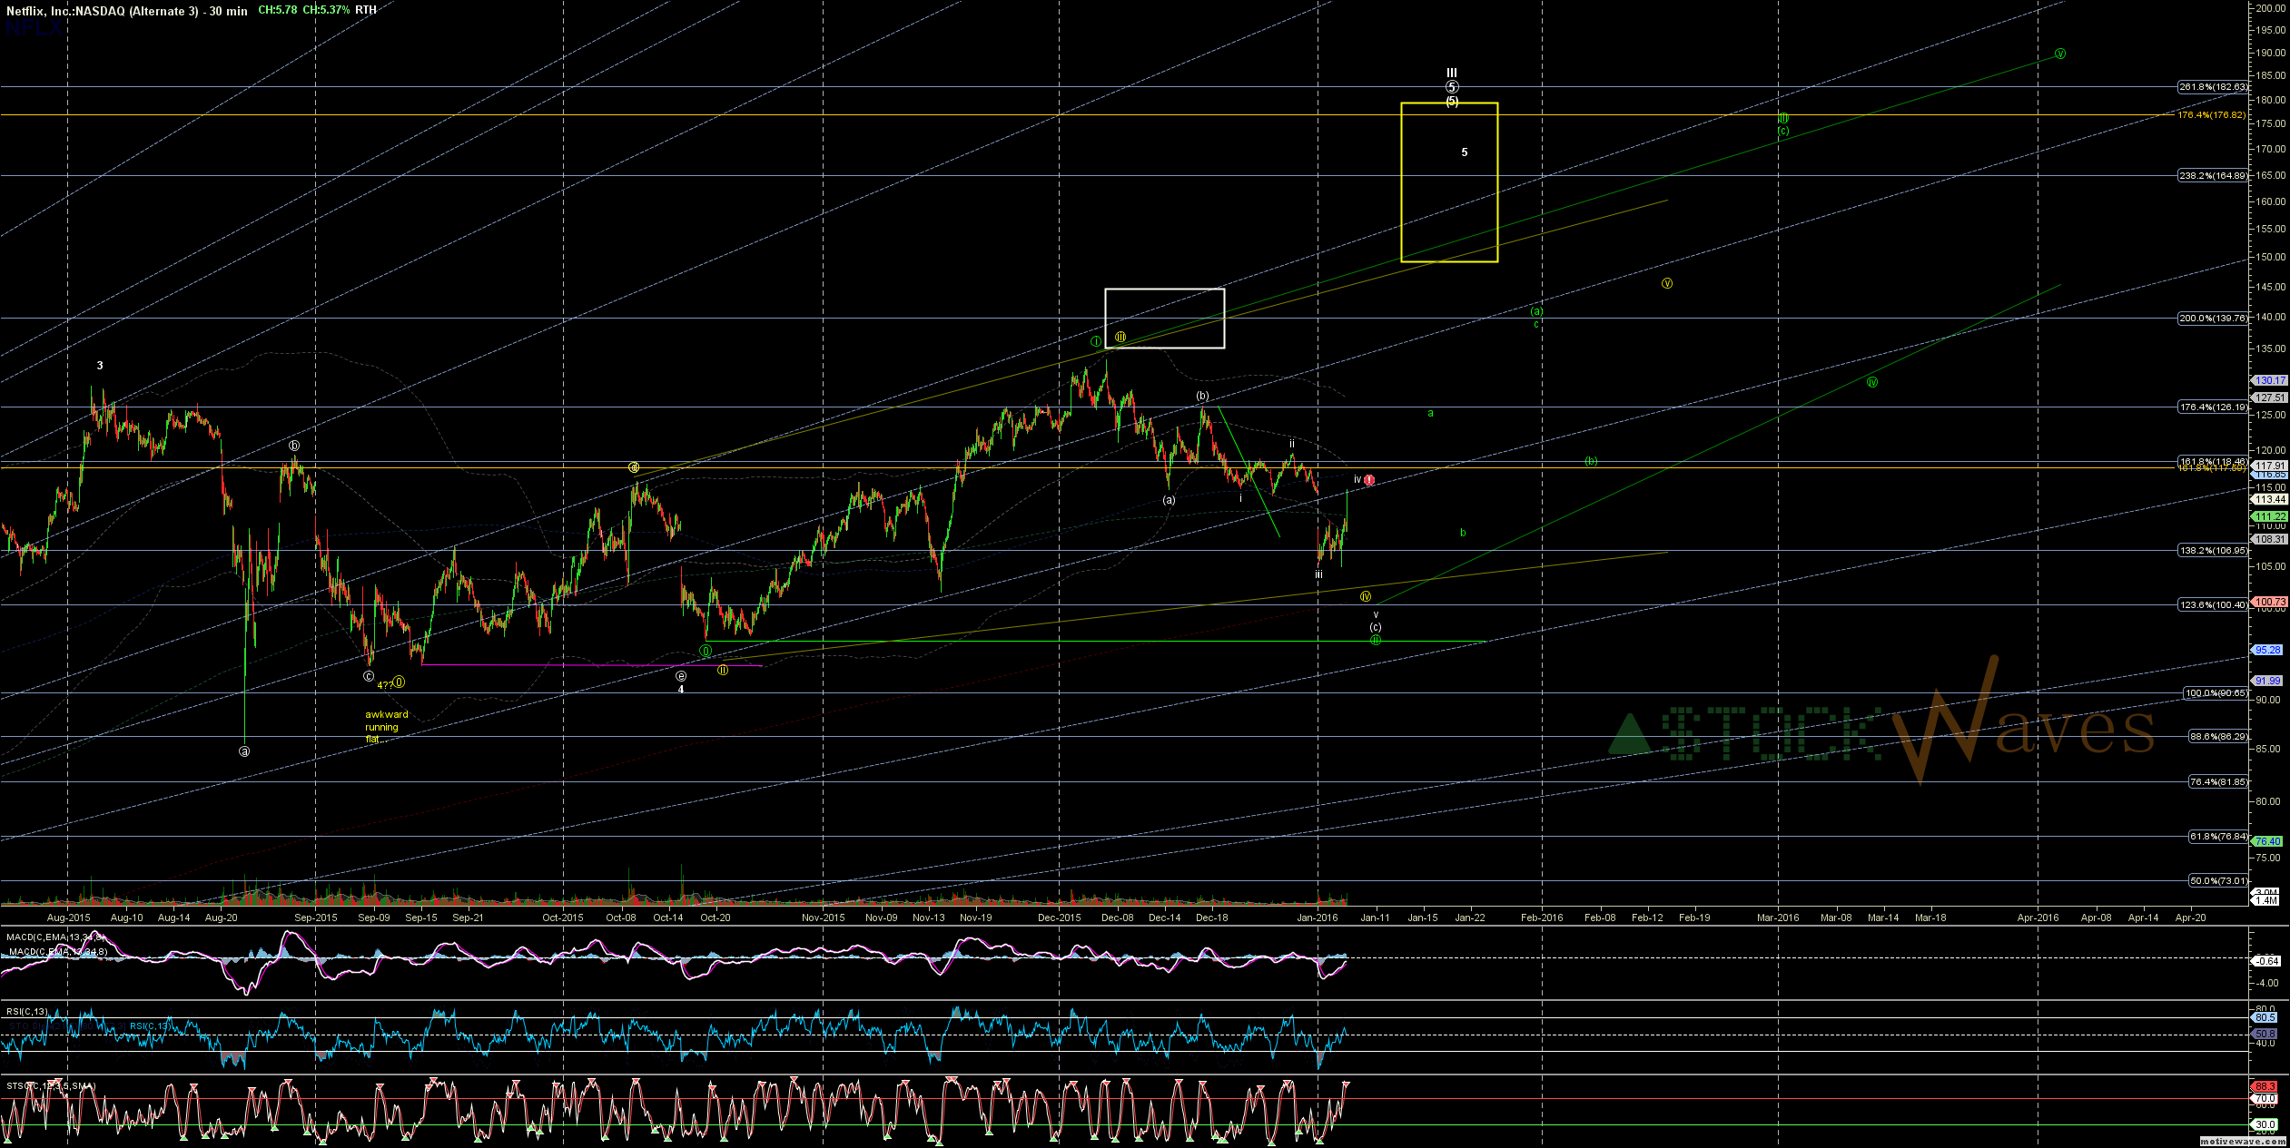Click the 200.0%(139.76) Fibonacci level label
This screenshot has width=2290, height=1148.
pyautogui.click(x=2212, y=319)
